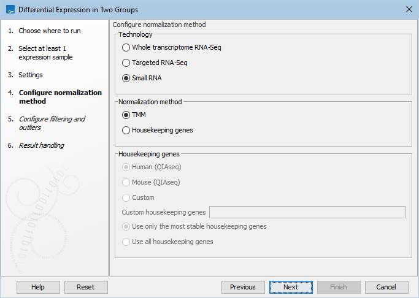Click the Reset button

tap(86, 287)
